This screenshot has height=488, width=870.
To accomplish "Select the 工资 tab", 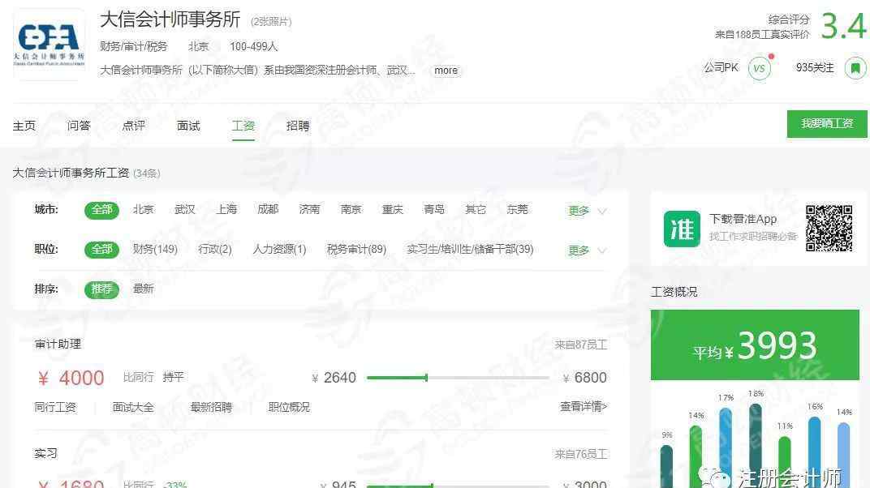I will coord(243,126).
